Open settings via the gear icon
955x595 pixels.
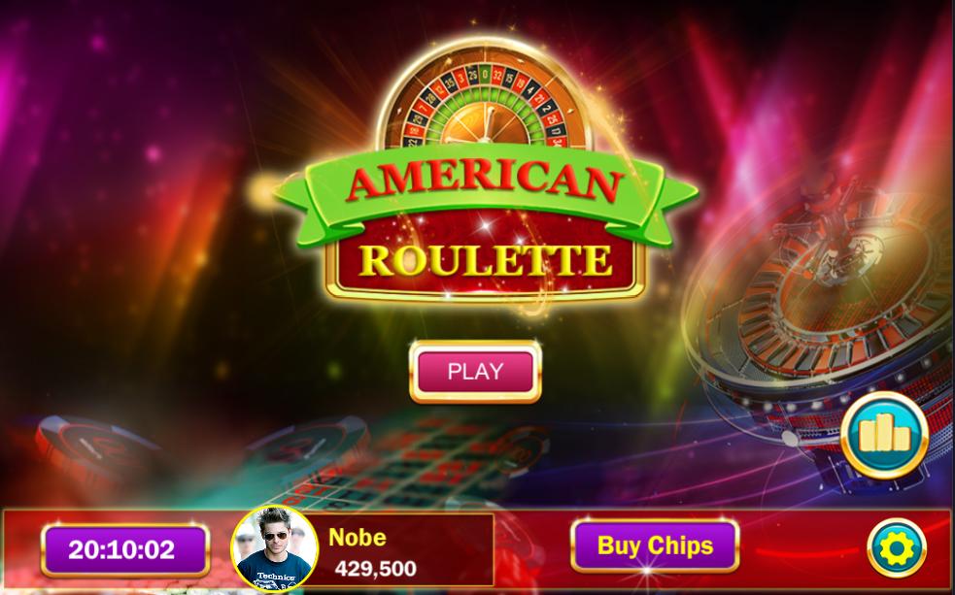point(897,548)
